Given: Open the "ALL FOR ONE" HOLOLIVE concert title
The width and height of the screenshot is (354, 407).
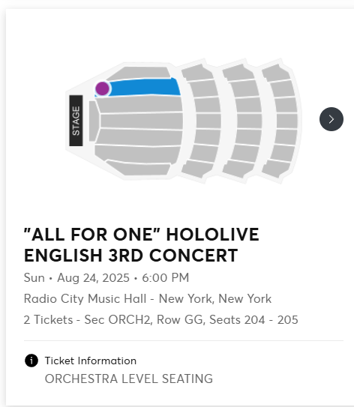Looking at the screenshot, I should point(142,245).
